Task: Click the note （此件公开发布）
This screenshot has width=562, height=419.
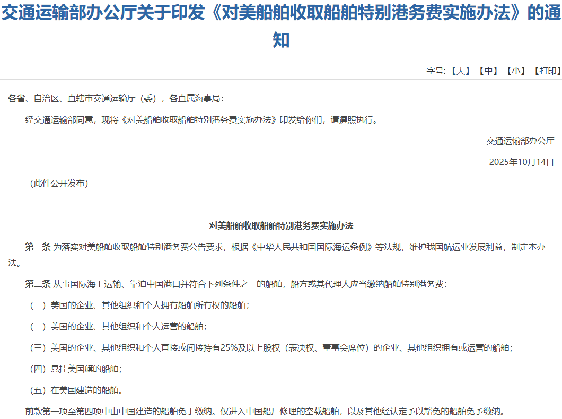Action: point(58,183)
